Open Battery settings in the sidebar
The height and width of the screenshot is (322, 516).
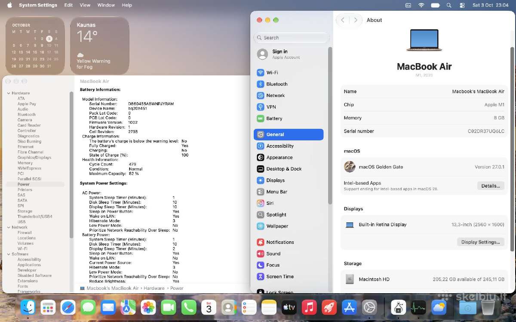pos(289,118)
